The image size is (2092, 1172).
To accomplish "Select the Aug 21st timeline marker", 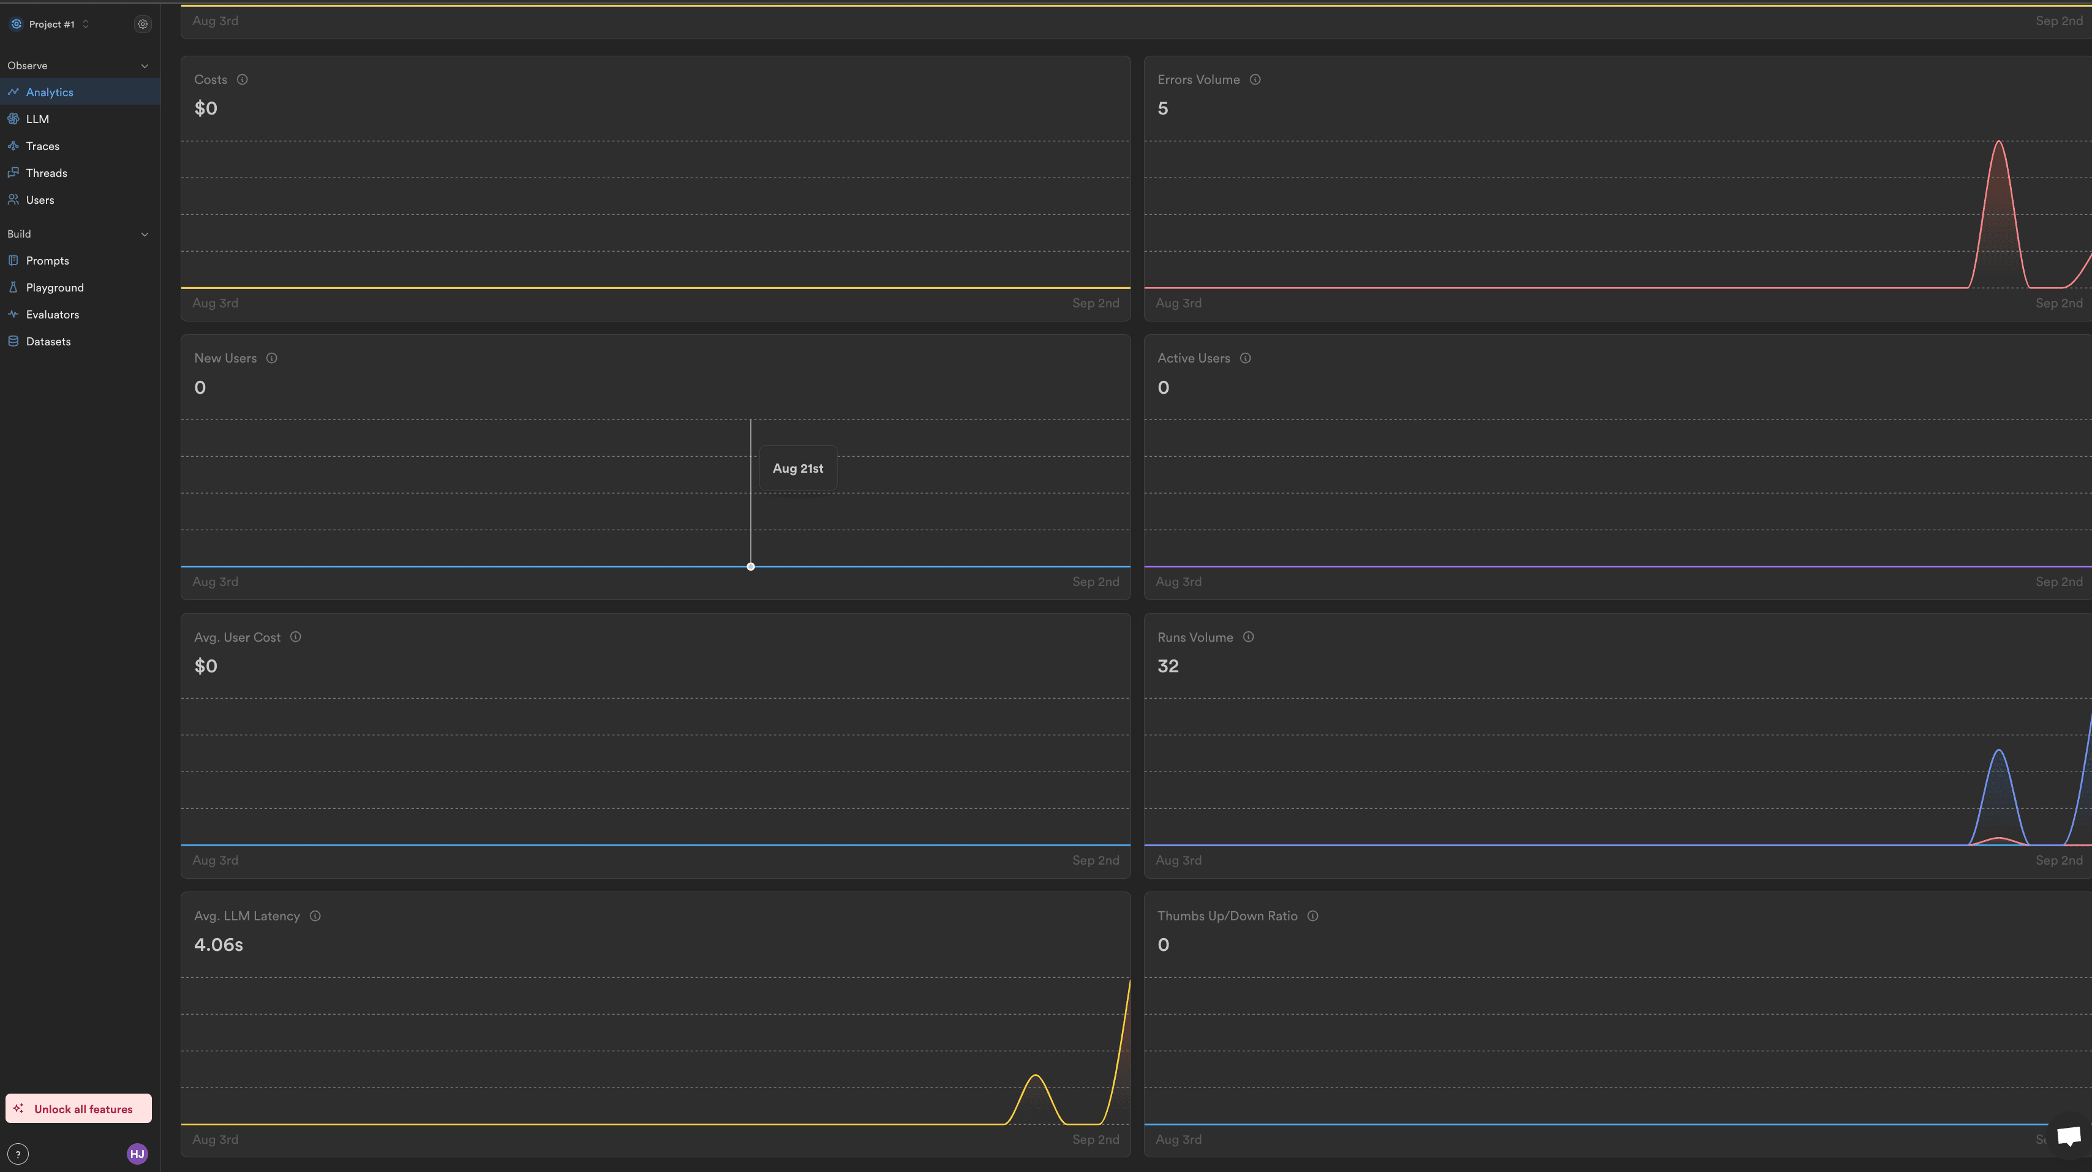I will [x=750, y=566].
